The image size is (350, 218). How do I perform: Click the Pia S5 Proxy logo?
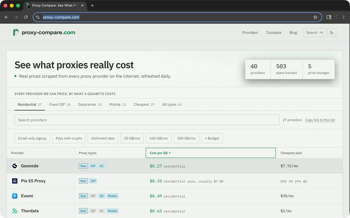15,181
